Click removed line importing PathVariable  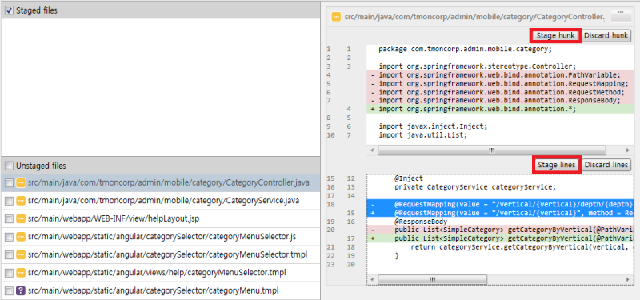click(500, 74)
